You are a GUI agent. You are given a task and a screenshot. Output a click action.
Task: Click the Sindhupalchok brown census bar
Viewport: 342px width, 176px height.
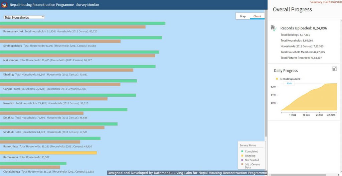point(60,41)
